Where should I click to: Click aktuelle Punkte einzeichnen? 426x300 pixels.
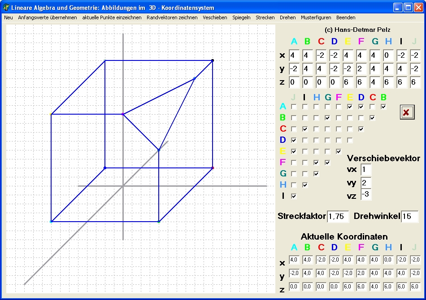pos(112,17)
